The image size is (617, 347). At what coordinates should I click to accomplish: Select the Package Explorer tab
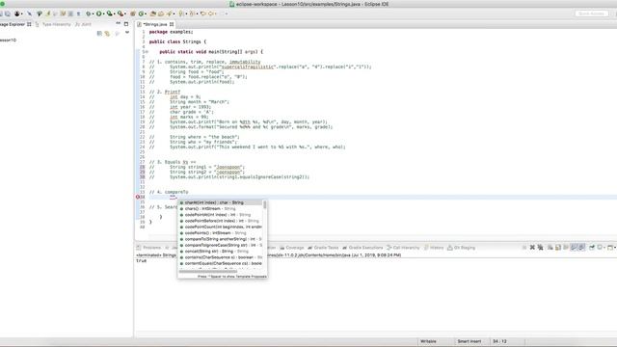(x=13, y=24)
